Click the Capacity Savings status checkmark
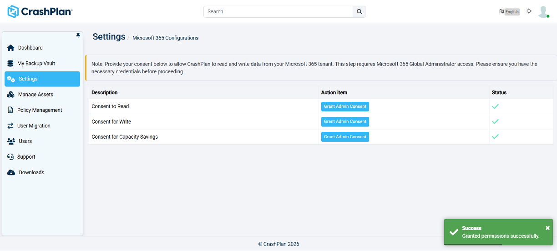This screenshot has width=557, height=251. pos(496,136)
